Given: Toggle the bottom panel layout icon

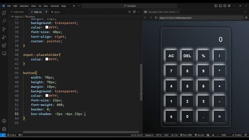Looking at the screenshot, I should pyautogui.click(x=220, y=6).
